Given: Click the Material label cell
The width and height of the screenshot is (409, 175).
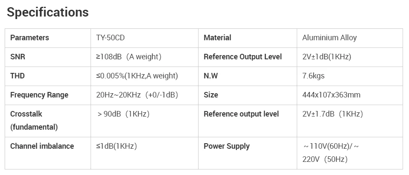Looking at the screenshot, I should [217, 38].
